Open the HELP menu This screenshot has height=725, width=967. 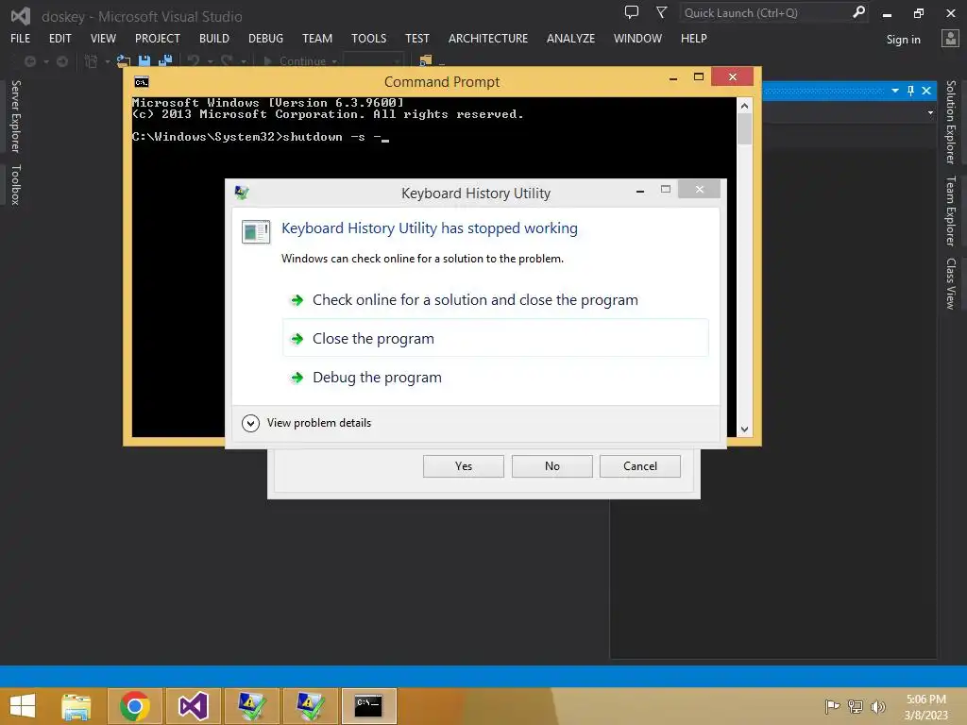point(694,38)
